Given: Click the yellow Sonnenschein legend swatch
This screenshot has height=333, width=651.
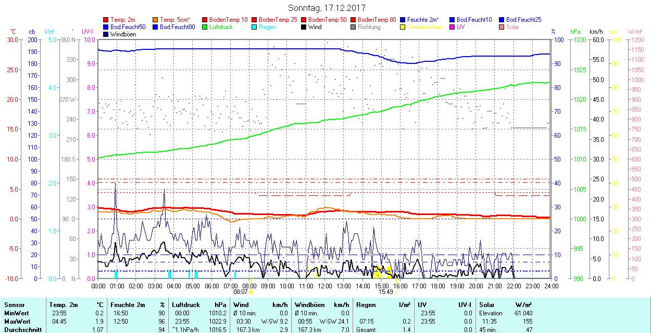Looking at the screenshot, I should tap(403, 27).
